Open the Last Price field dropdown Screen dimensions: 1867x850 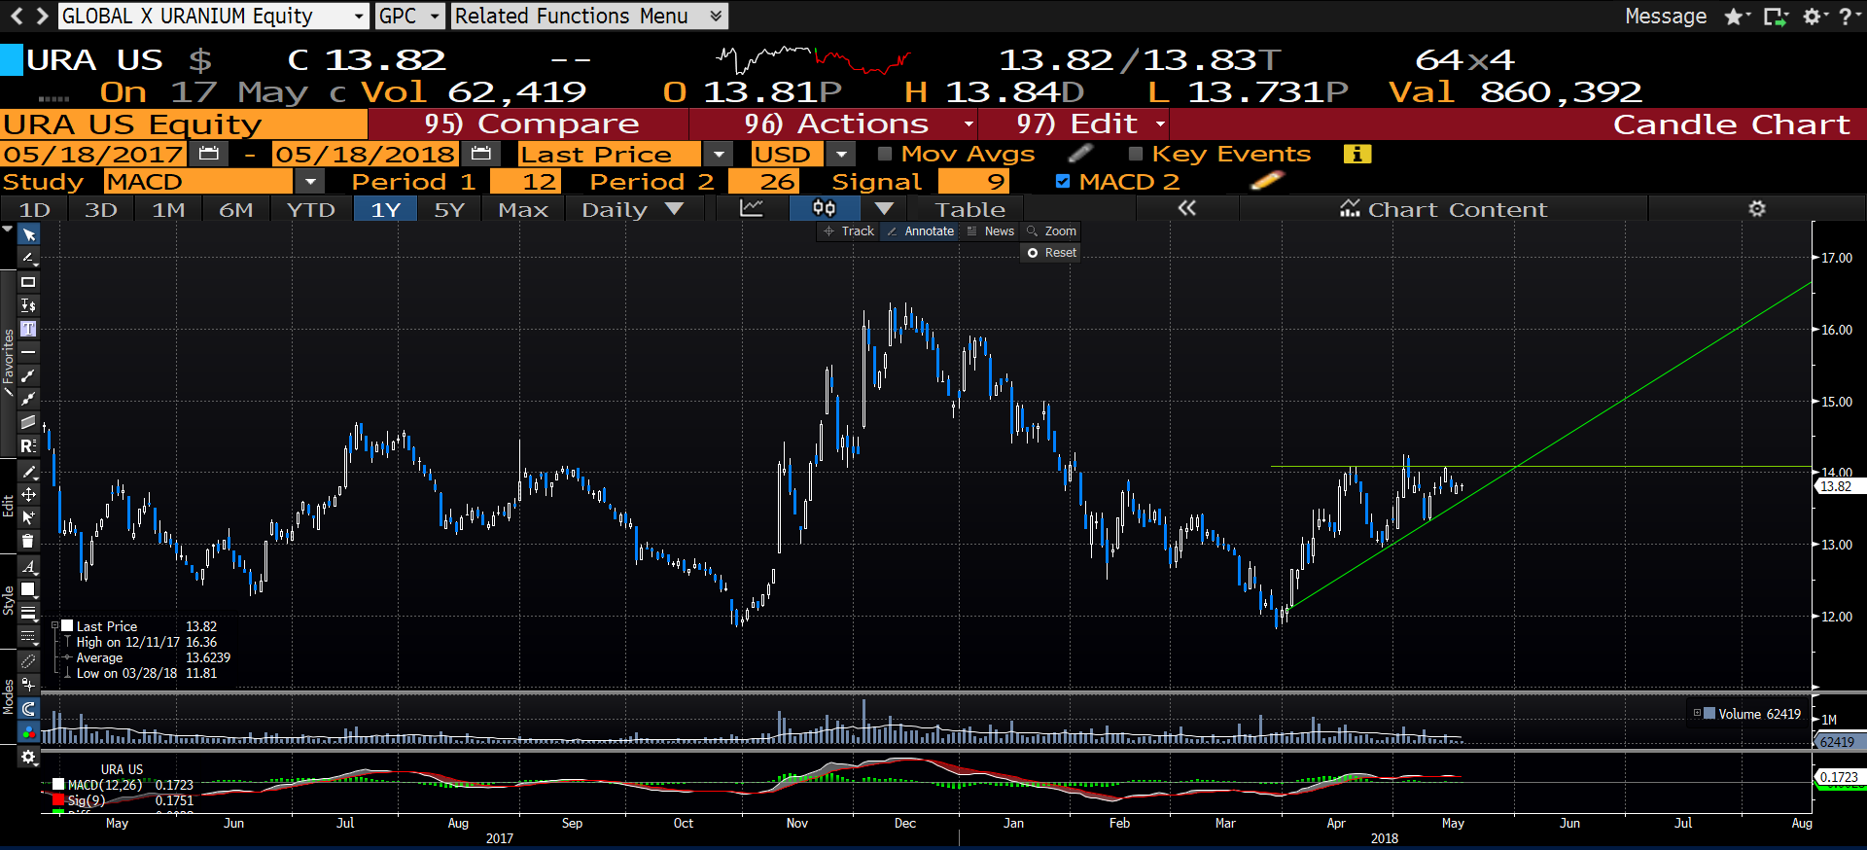click(x=718, y=154)
